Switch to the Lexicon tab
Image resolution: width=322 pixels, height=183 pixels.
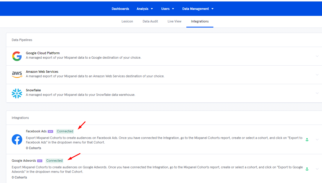(x=127, y=21)
